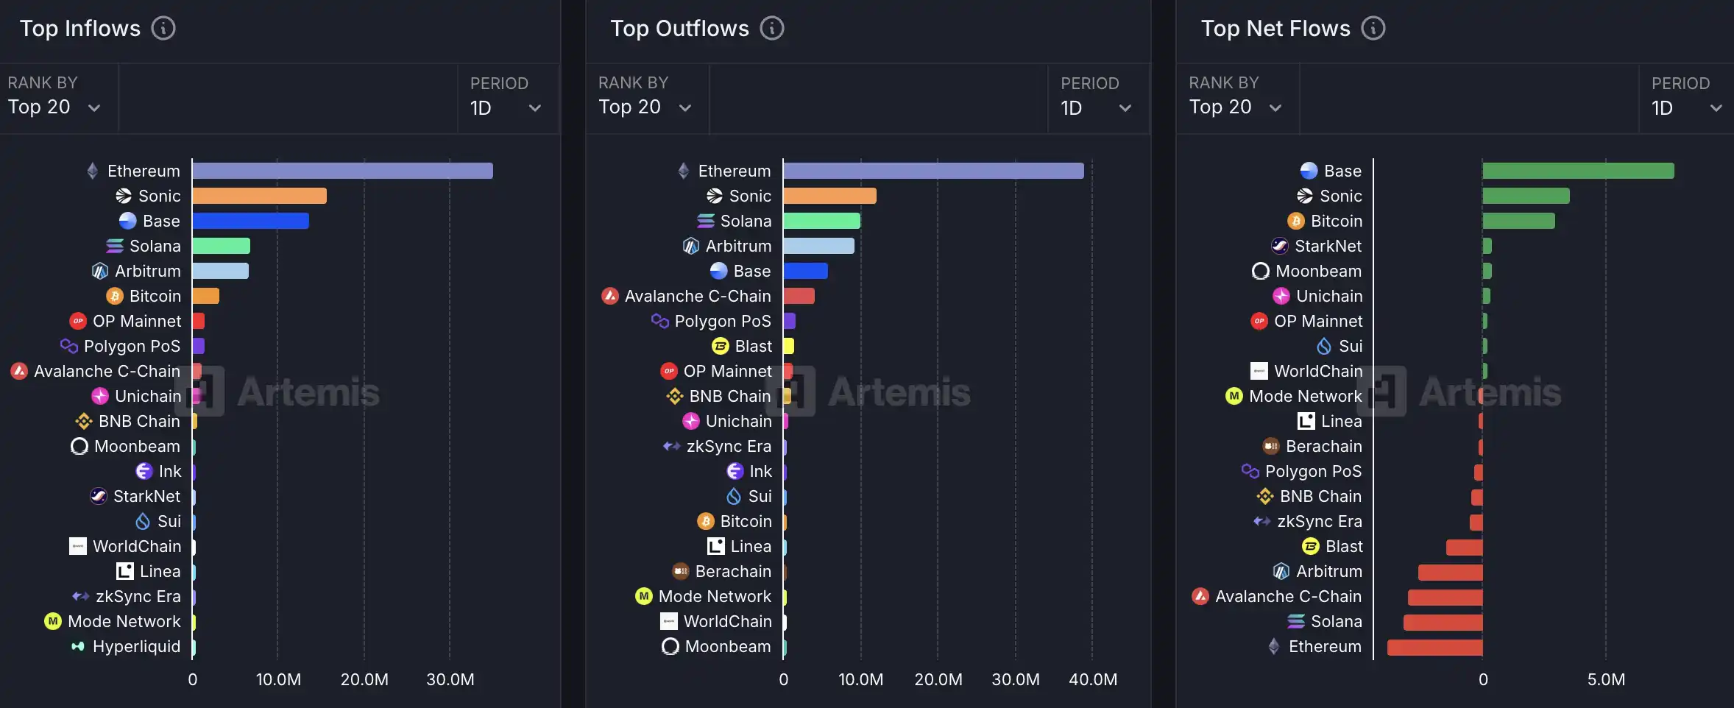Click Polygon PoS label in Top Outflows

[x=723, y=321]
